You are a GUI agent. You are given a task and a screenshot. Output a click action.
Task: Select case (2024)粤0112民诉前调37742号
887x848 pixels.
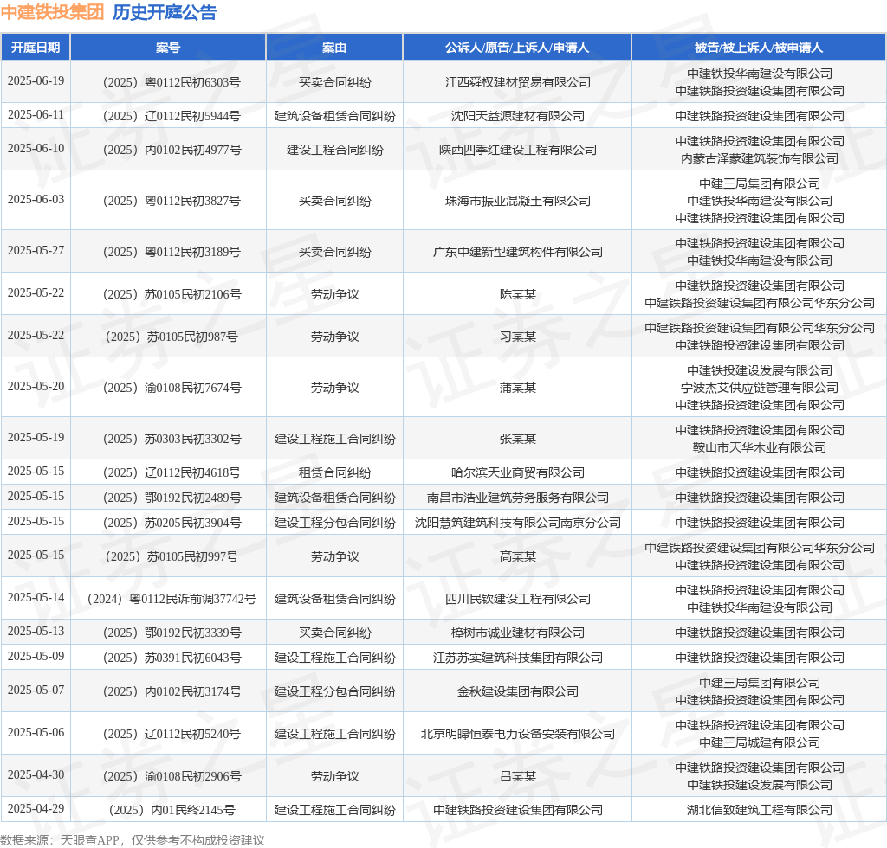coord(172,599)
